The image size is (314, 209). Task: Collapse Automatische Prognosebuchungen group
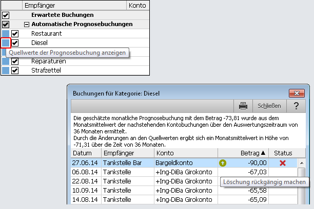pyautogui.click(x=26, y=25)
